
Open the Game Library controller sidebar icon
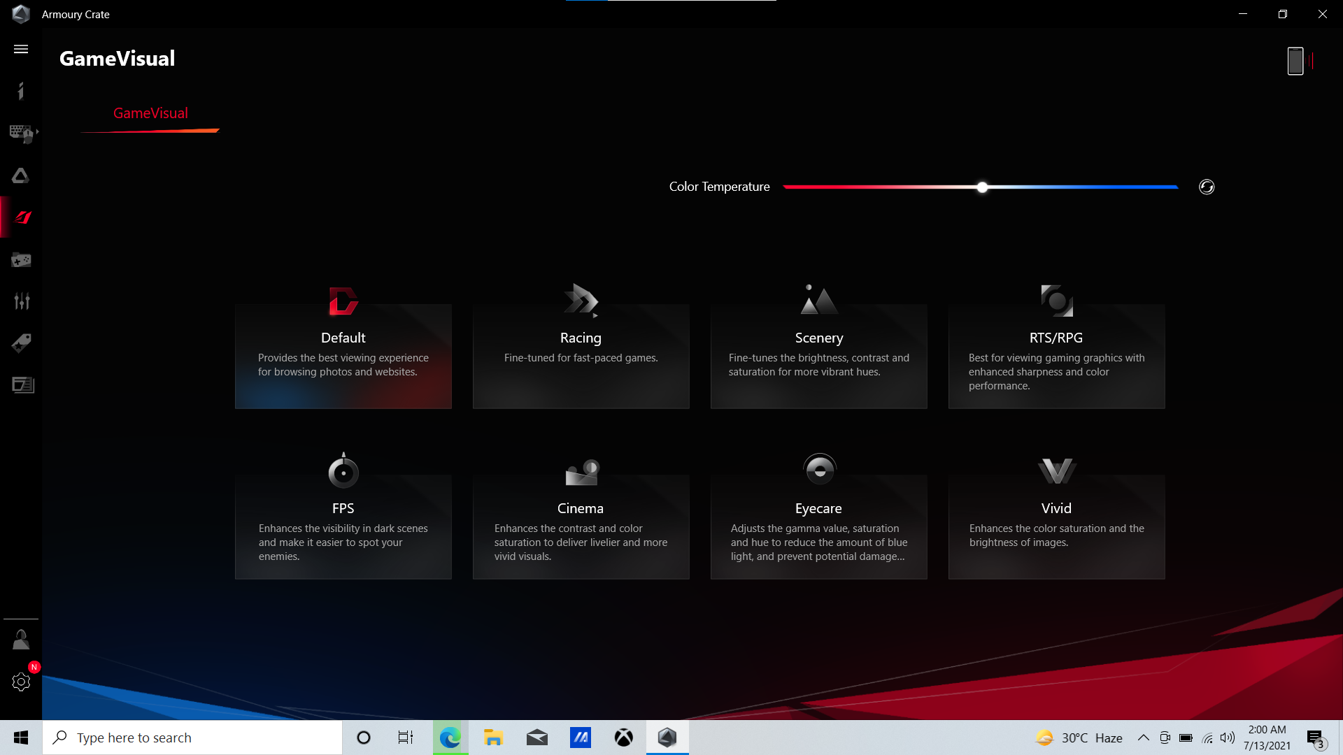pos(21,260)
